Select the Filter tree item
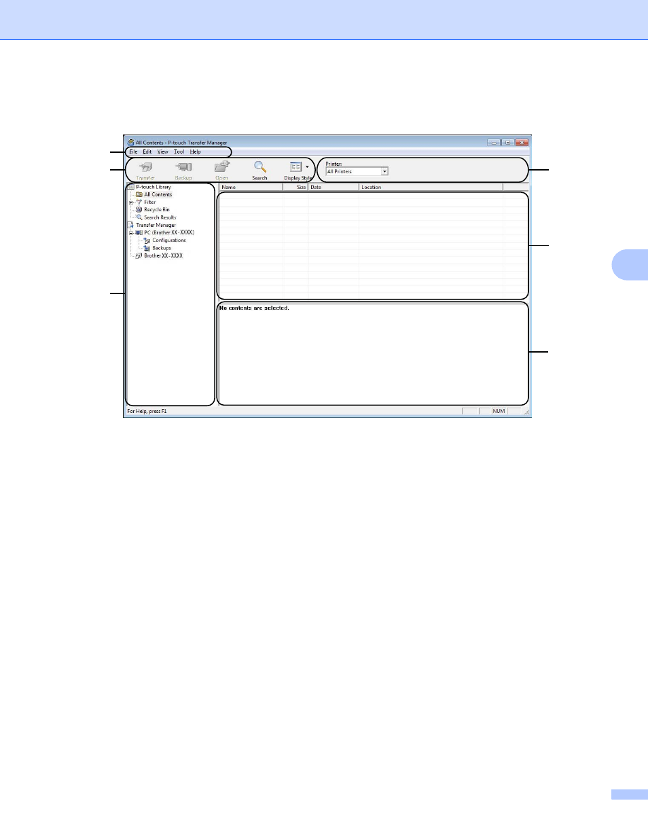 pos(150,202)
